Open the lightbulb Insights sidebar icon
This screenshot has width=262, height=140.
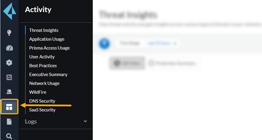(9, 32)
